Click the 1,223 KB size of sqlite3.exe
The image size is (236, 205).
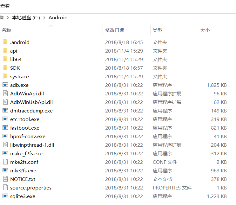[217, 196]
